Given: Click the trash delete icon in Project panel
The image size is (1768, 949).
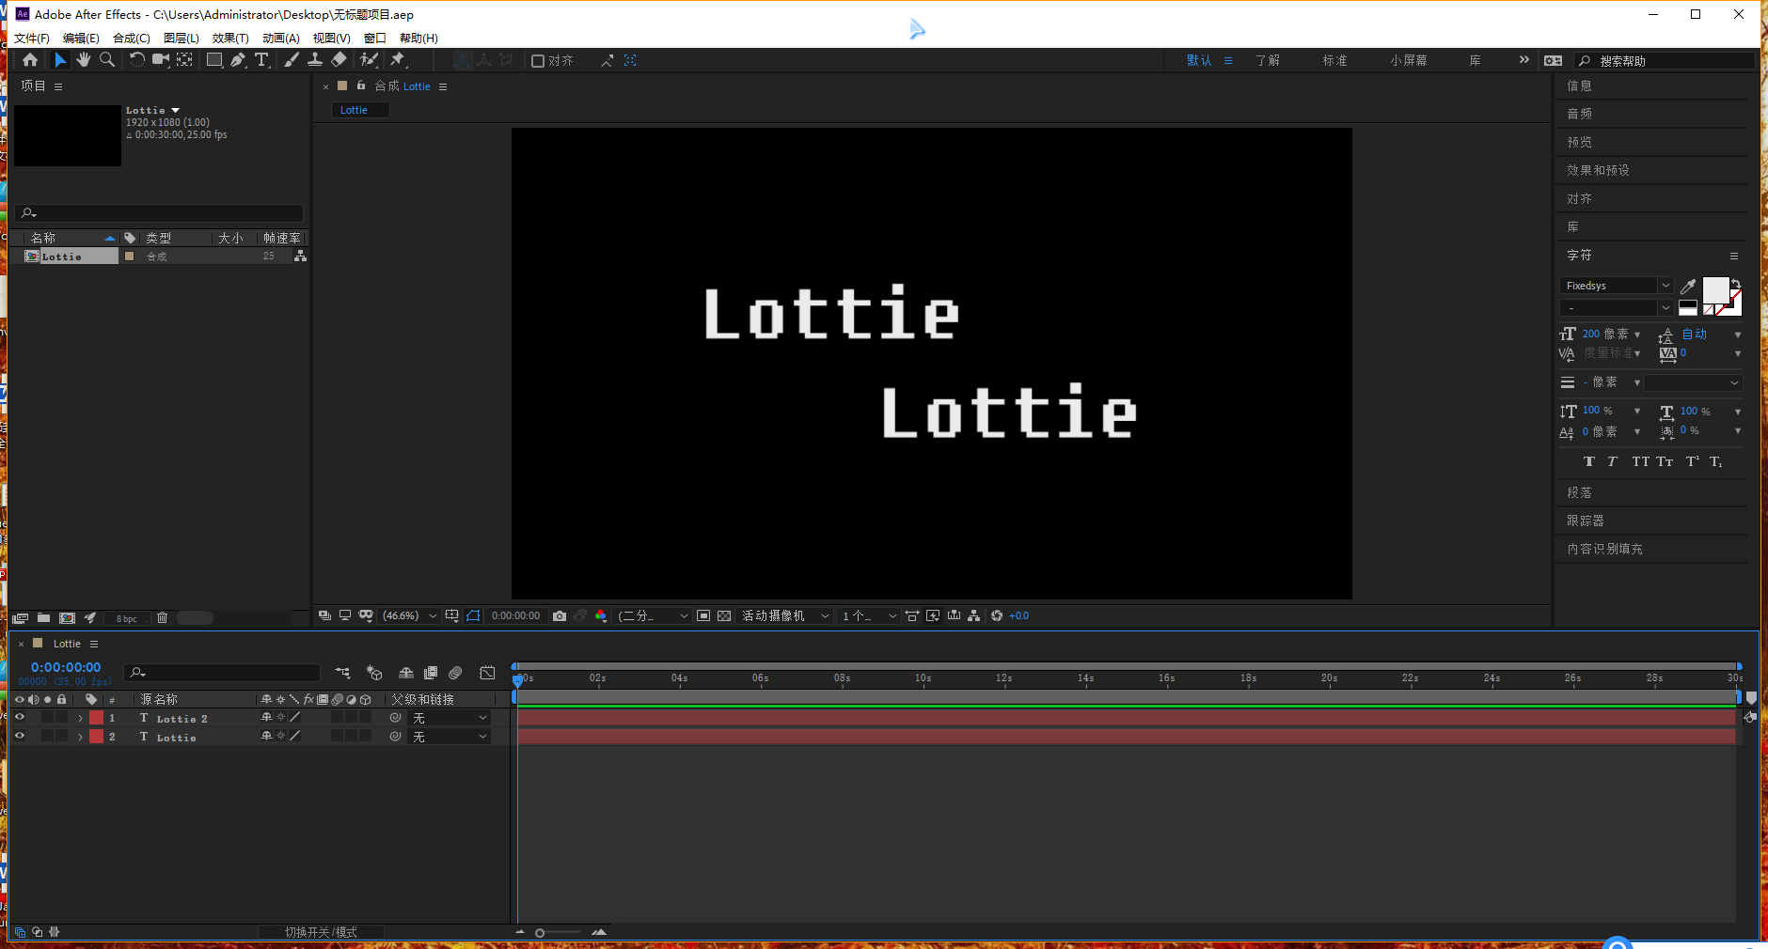Looking at the screenshot, I should point(162,618).
